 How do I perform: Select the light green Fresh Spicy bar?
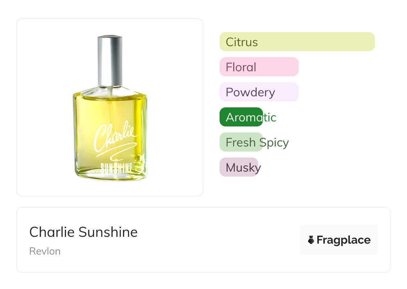point(241,142)
